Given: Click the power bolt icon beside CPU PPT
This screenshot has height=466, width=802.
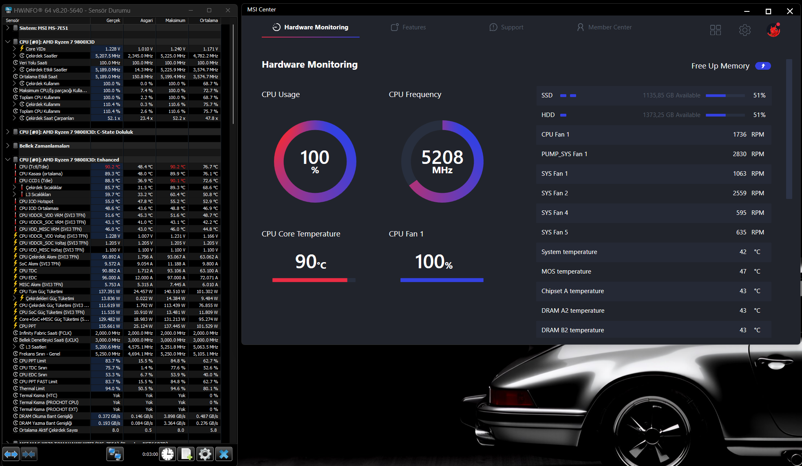Looking at the screenshot, I should coord(15,326).
